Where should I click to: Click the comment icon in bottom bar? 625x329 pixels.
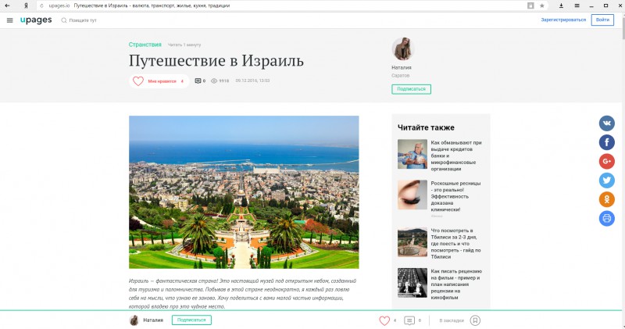(x=409, y=320)
